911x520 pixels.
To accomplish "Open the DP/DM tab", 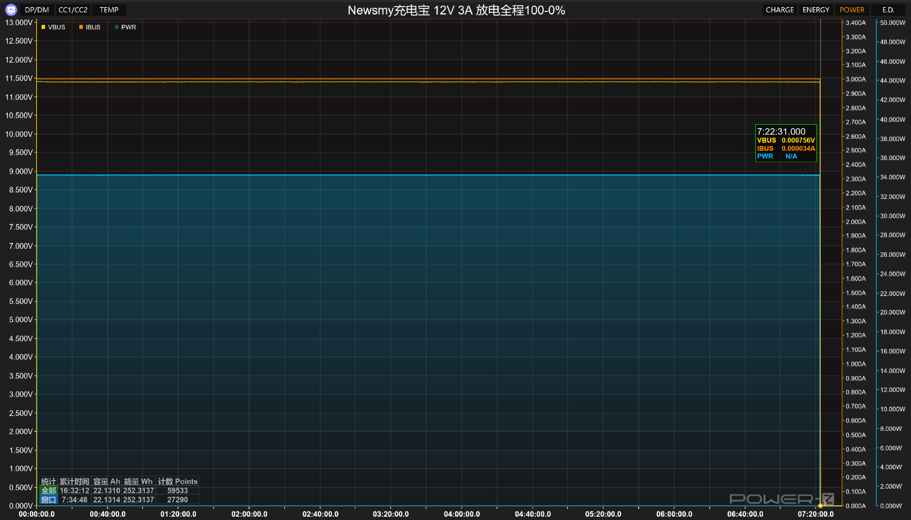I will pos(37,10).
